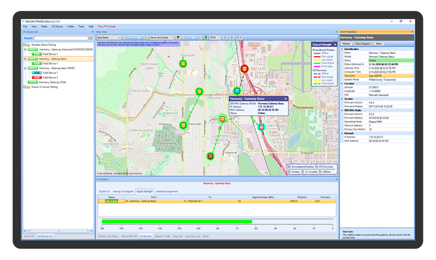Image resolution: width=436 pixels, height=260 pixels.
Task: Uncheck the Brendan Demo Testing folder checkbox
Action: (x=25, y=45)
